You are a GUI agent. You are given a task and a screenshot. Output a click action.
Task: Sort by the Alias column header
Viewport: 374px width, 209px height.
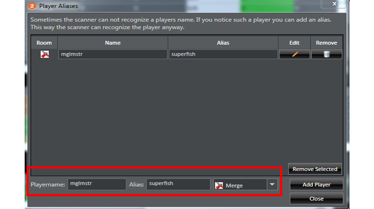click(223, 43)
